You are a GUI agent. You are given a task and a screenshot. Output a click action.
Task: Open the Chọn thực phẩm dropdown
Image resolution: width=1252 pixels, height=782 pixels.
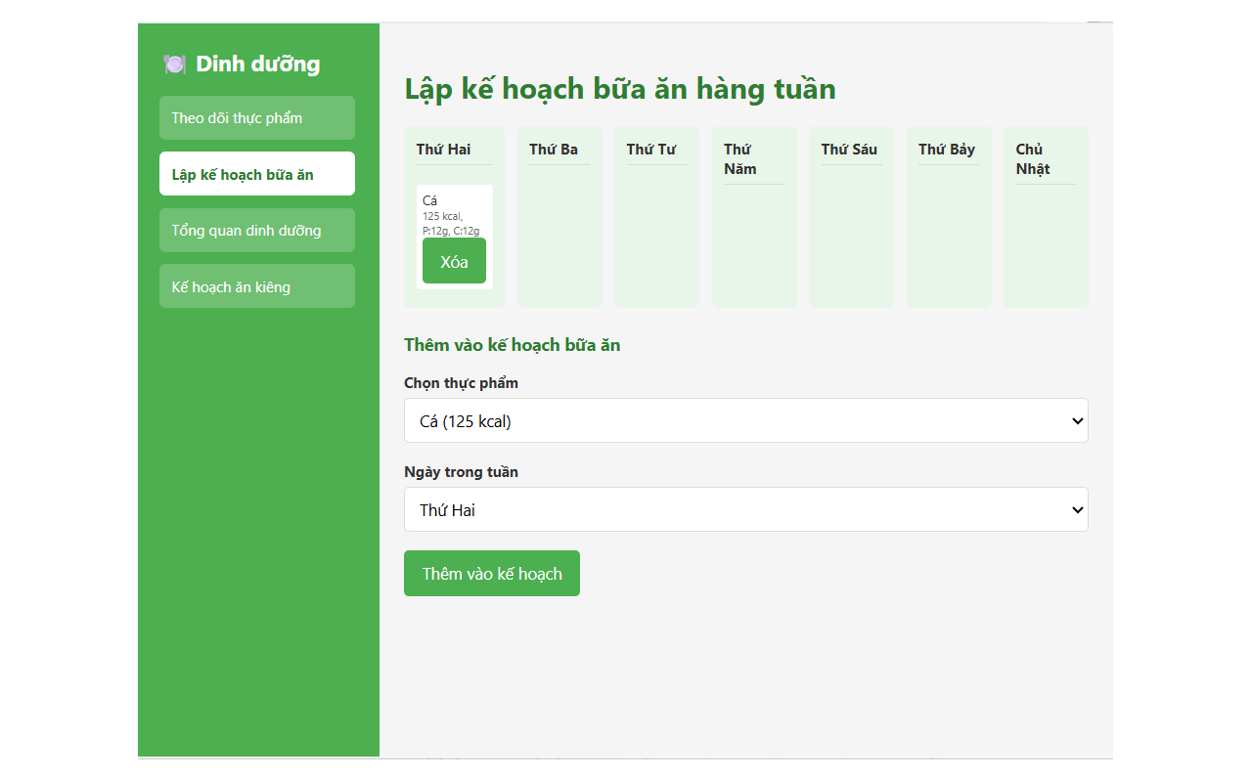point(746,420)
